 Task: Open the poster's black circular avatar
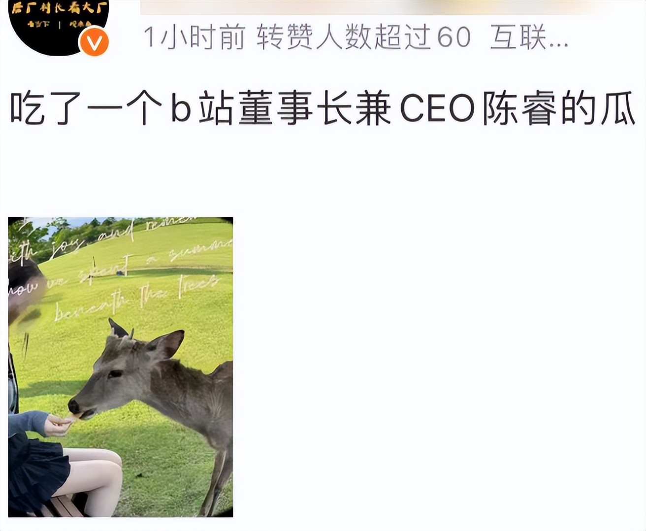58,25
